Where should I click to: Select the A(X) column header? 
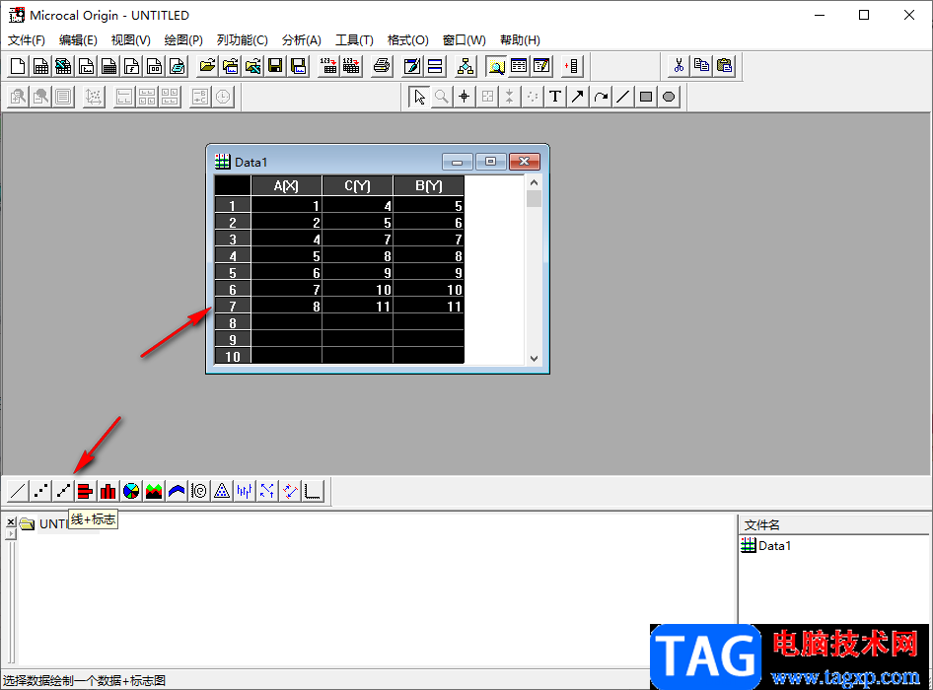pos(286,185)
